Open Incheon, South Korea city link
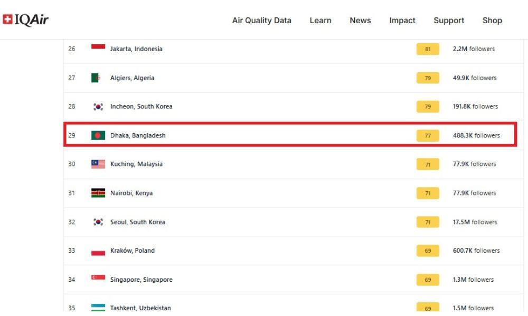Image resolution: width=528 pixels, height=316 pixels. (x=141, y=106)
